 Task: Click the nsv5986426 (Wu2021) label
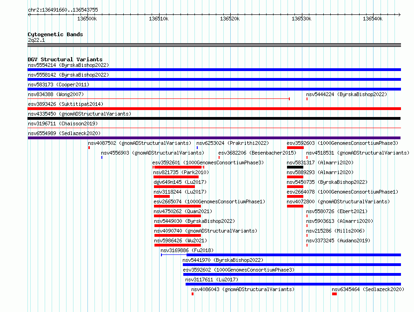(180, 240)
